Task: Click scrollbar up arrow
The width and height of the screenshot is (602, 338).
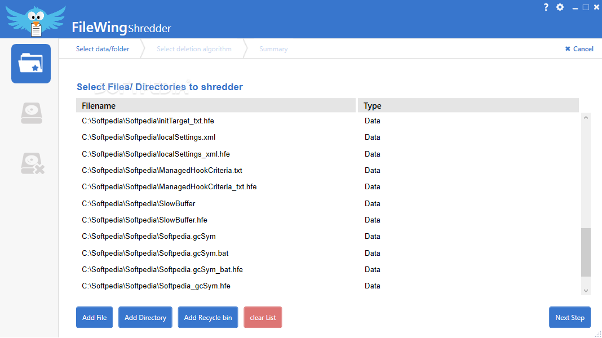Action: point(586,118)
